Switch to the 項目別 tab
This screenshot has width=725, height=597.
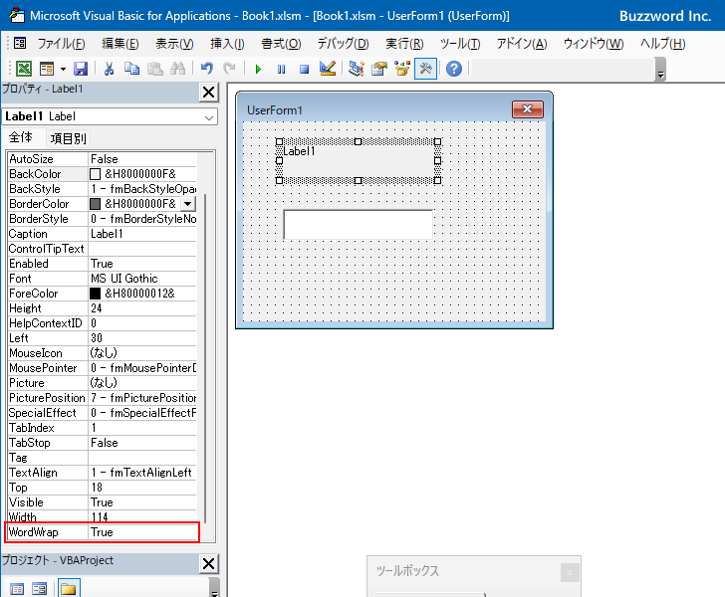68,138
